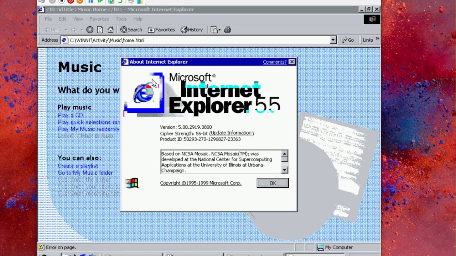Click the Create a playlist link
This screenshot has height=256, width=456.
78,166
